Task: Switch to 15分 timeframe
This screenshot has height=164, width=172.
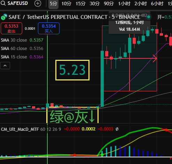Action: coord(80,4)
